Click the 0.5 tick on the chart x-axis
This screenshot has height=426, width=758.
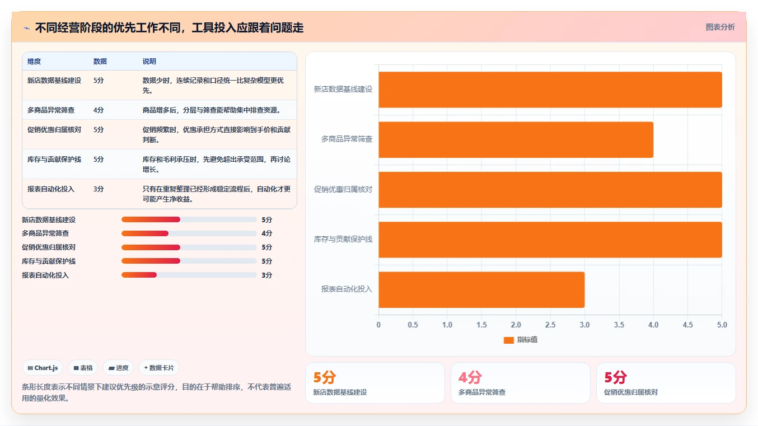coord(413,325)
